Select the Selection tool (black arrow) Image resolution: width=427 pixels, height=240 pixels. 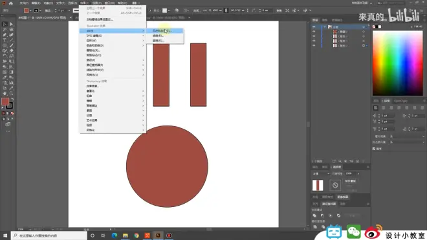click(x=5, y=24)
